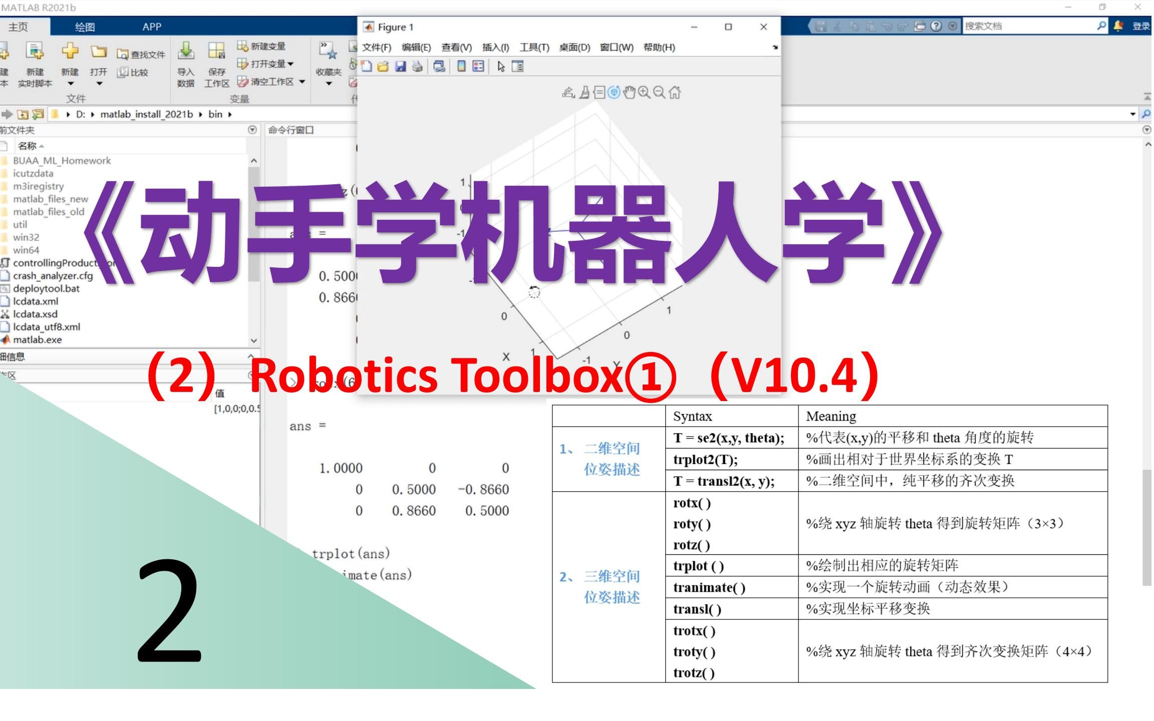Click Save (floppy) icon in Figure 1 toolbar

pos(400,67)
